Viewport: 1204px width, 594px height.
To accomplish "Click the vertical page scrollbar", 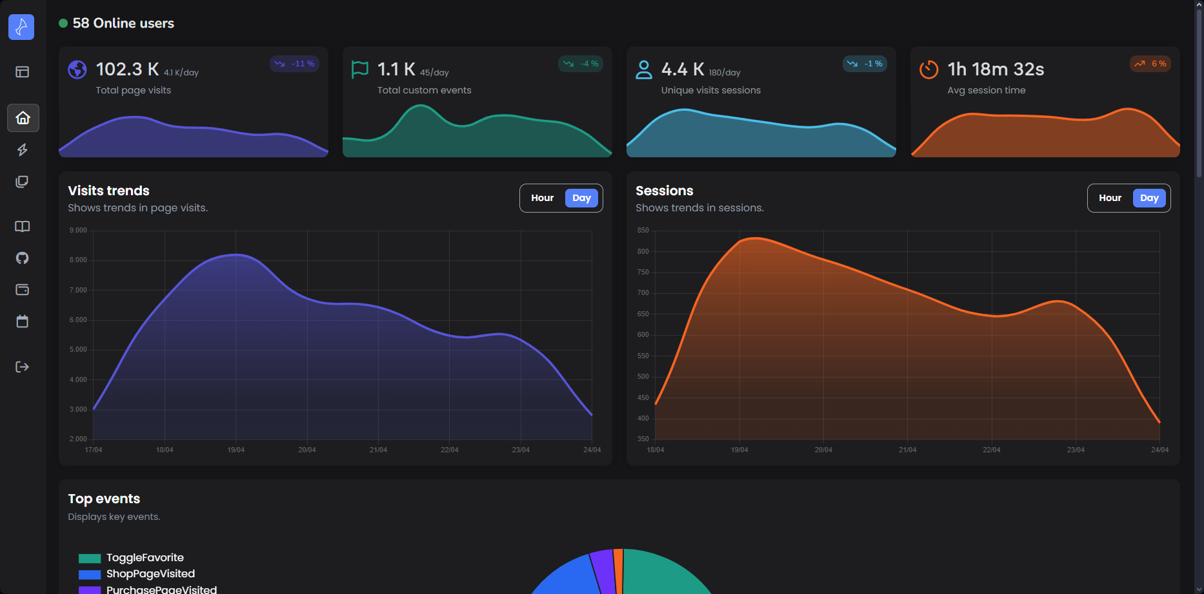I will pyautogui.click(x=1199, y=90).
